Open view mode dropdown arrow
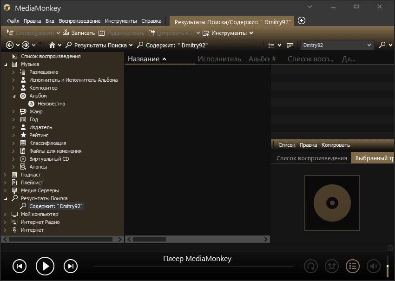This screenshot has height=281, width=395. click(279, 46)
